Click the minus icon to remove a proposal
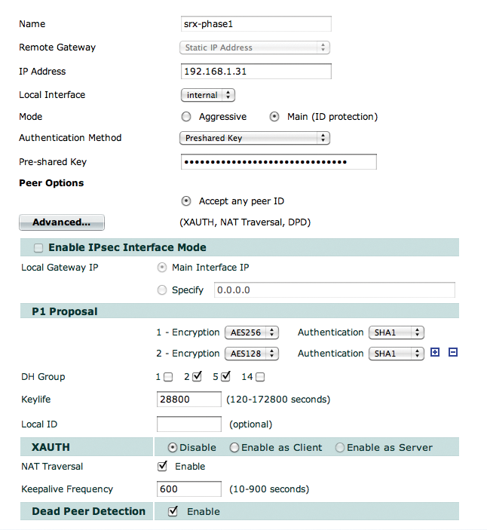Image resolution: width=487 pixels, height=530 pixels. tap(452, 352)
